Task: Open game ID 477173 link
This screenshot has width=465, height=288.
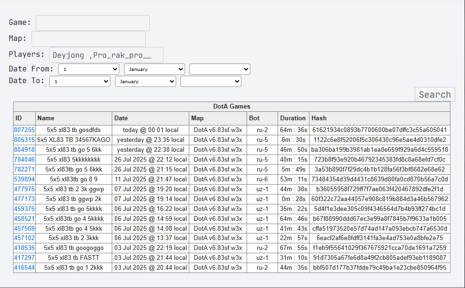Action: tap(24, 199)
